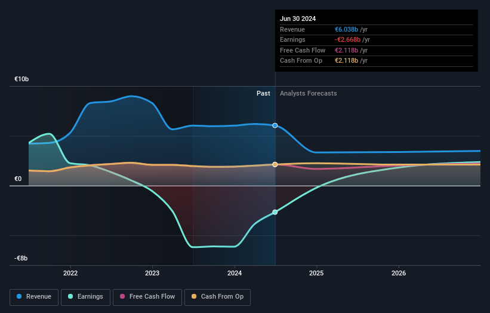This screenshot has width=490, height=313.
Task: Click the 'Past' label on chart
Action: coord(263,93)
